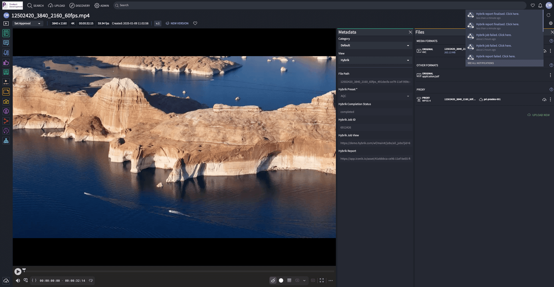
Task: Open the Admin menu
Action: (x=102, y=5)
